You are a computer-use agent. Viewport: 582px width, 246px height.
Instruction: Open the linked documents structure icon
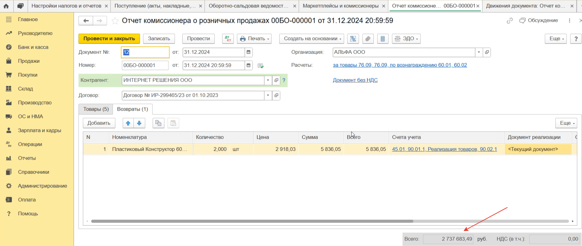point(353,39)
